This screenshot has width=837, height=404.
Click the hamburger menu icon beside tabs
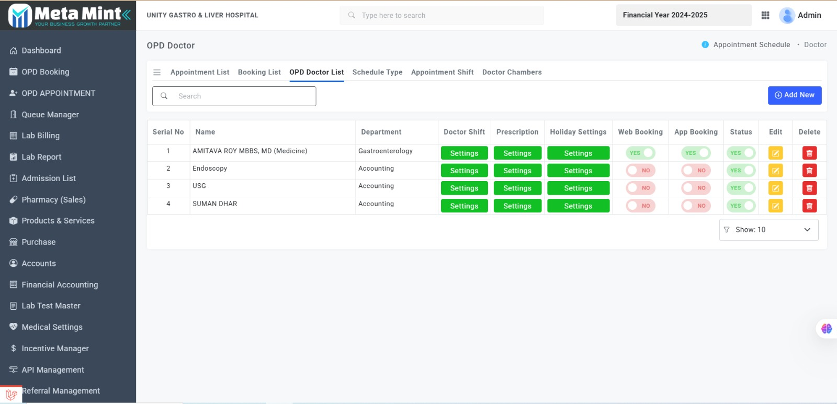[157, 72]
